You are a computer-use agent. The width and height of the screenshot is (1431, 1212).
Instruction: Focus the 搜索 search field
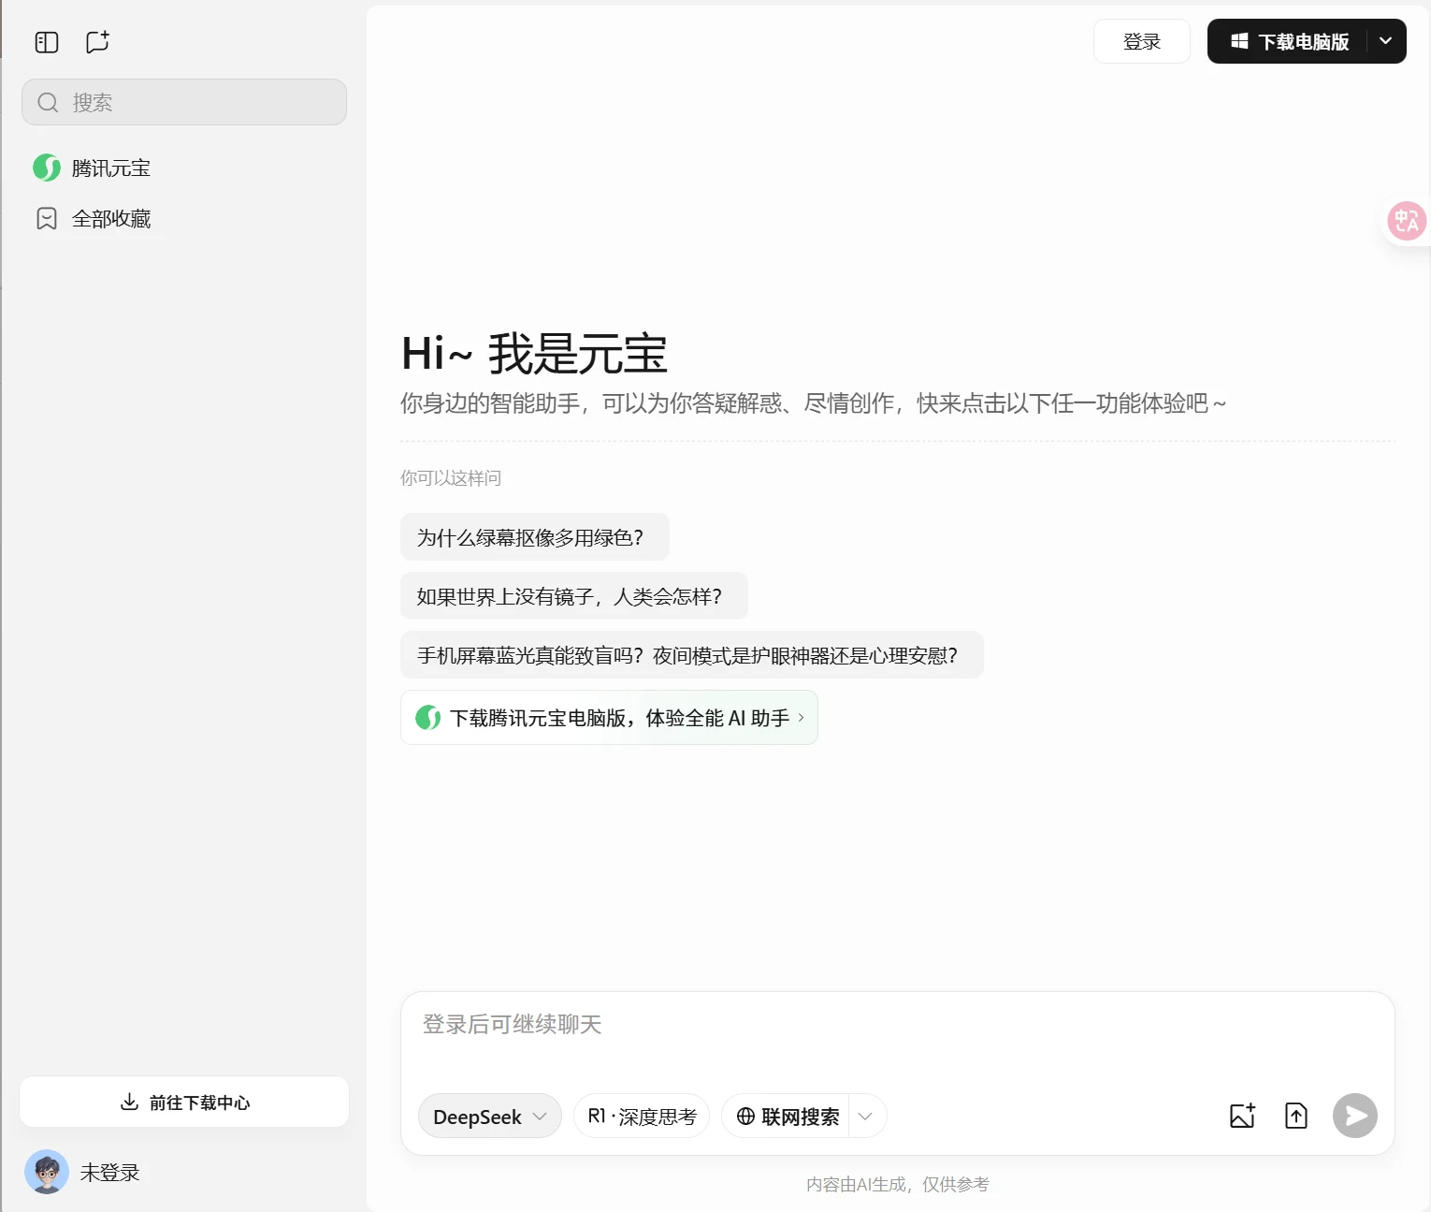184,102
